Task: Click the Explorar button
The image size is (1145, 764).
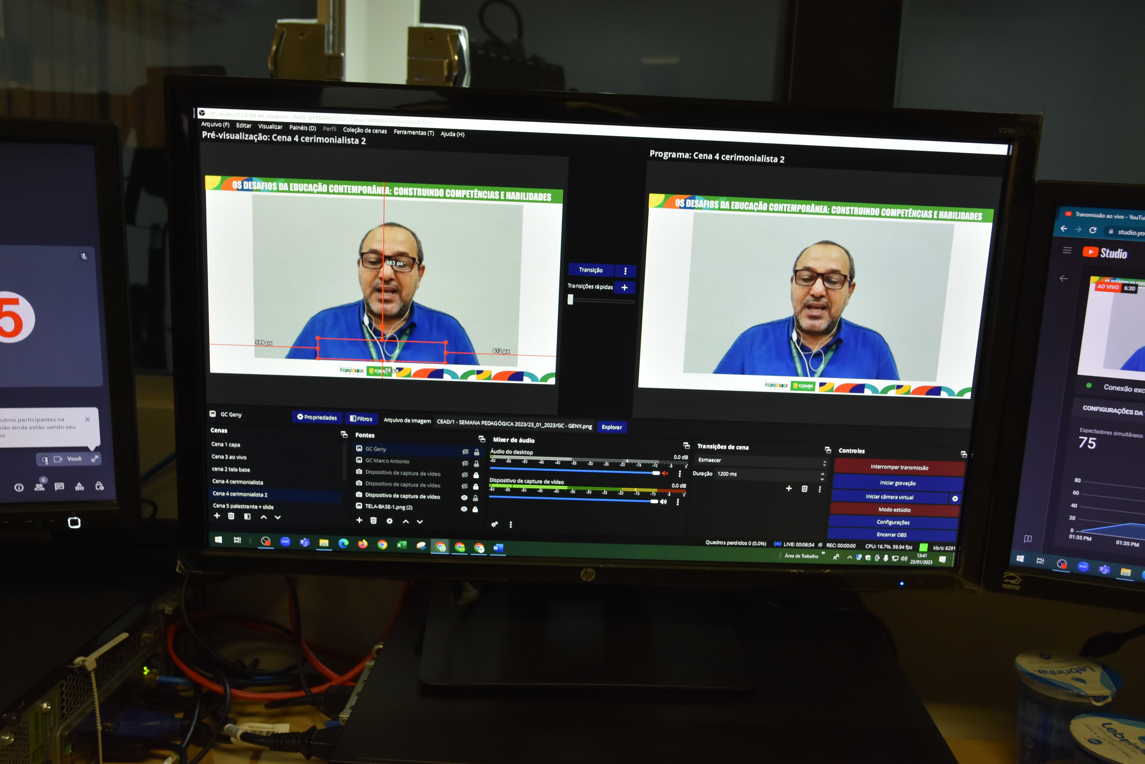Action: [x=611, y=427]
